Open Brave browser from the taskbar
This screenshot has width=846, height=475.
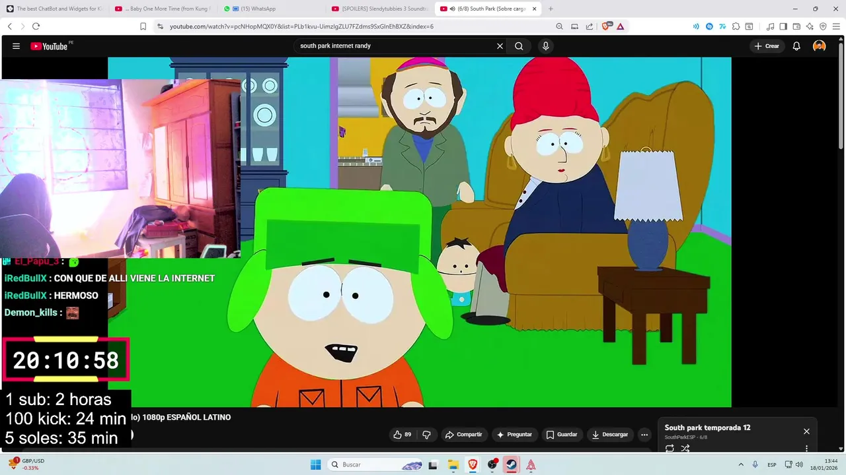tap(472, 464)
